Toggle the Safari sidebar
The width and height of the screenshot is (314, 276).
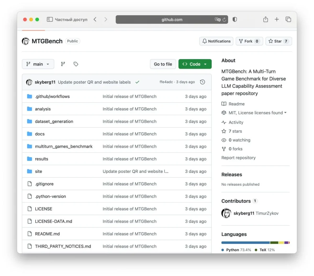(x=50, y=19)
